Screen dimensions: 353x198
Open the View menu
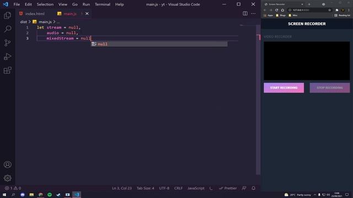click(x=63, y=4)
